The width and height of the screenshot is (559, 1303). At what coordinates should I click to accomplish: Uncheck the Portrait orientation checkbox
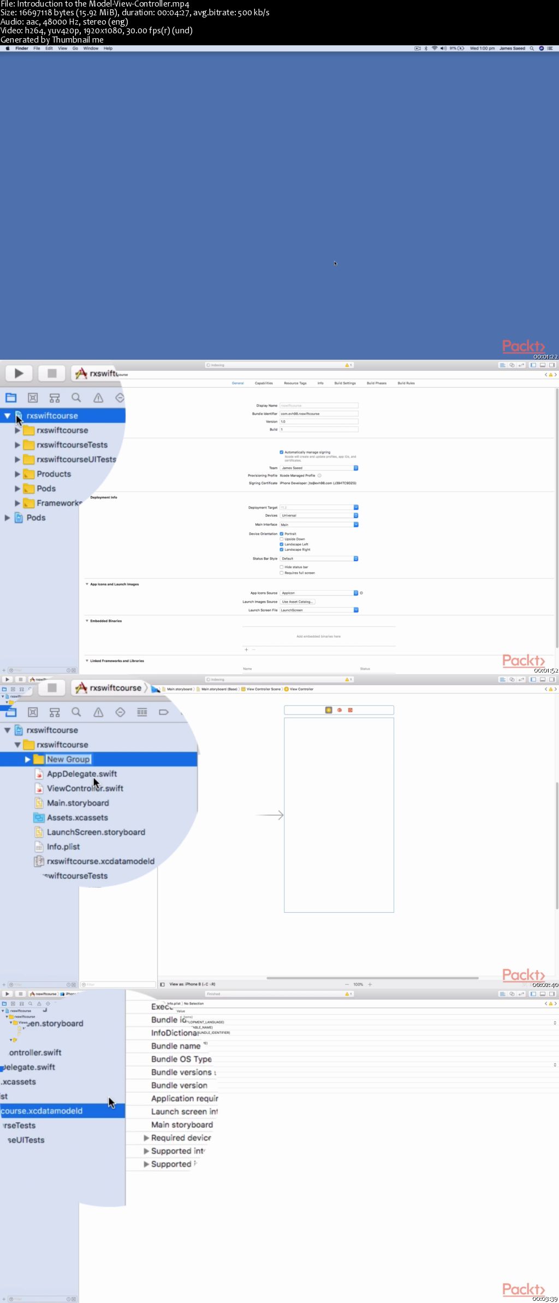(282, 534)
